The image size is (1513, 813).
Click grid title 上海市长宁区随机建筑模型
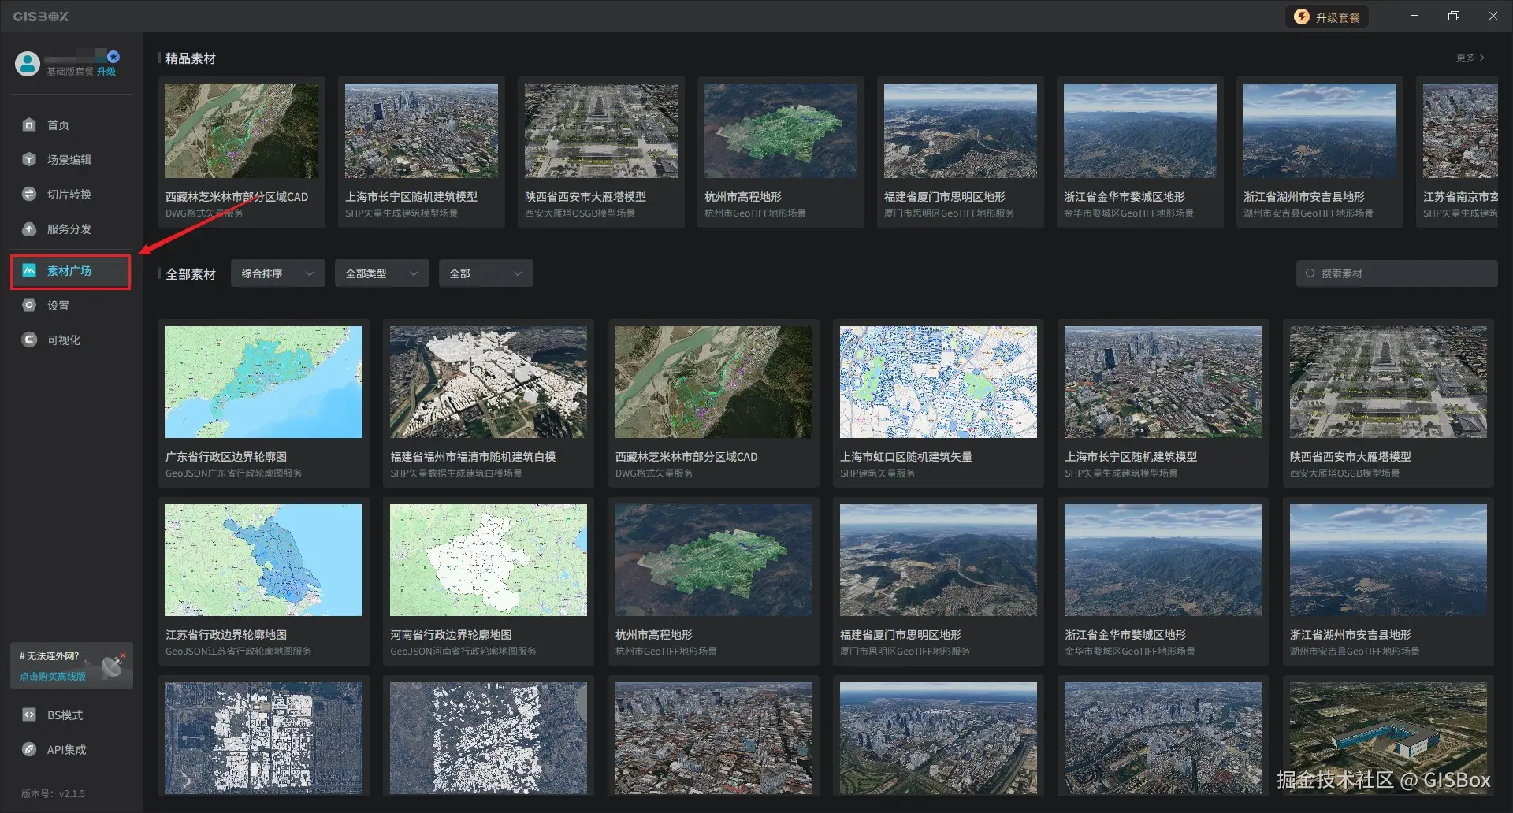(x=1131, y=457)
